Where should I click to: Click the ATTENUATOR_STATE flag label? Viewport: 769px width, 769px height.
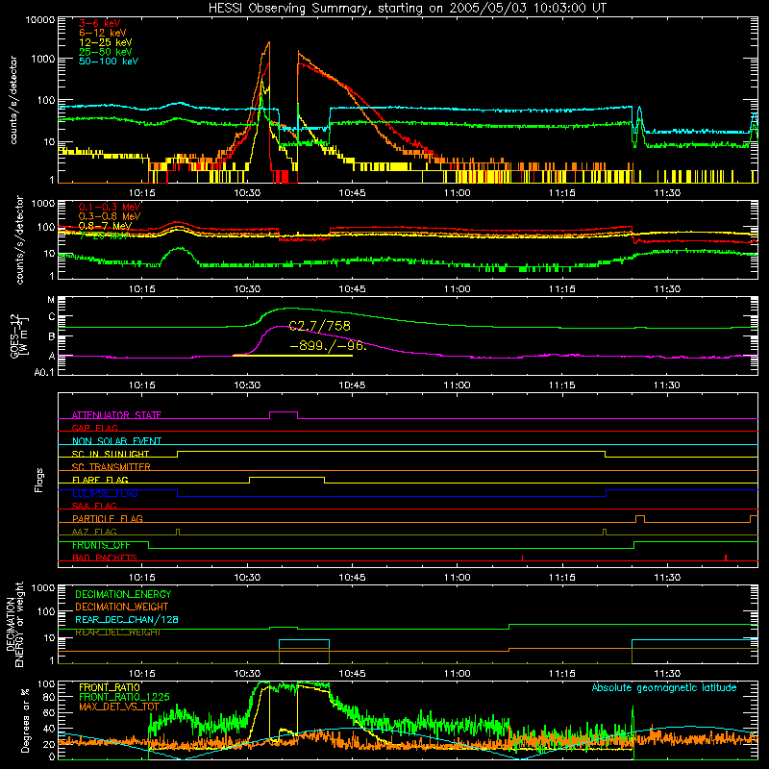(116, 415)
